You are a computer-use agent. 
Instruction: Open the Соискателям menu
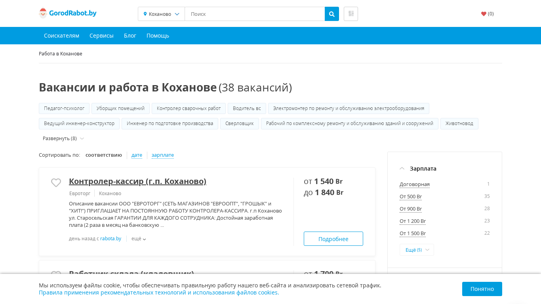[61, 36]
